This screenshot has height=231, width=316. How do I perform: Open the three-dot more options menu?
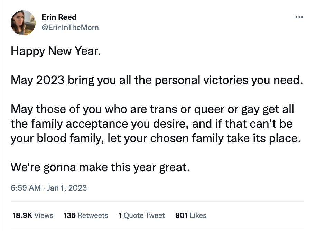pyautogui.click(x=299, y=17)
